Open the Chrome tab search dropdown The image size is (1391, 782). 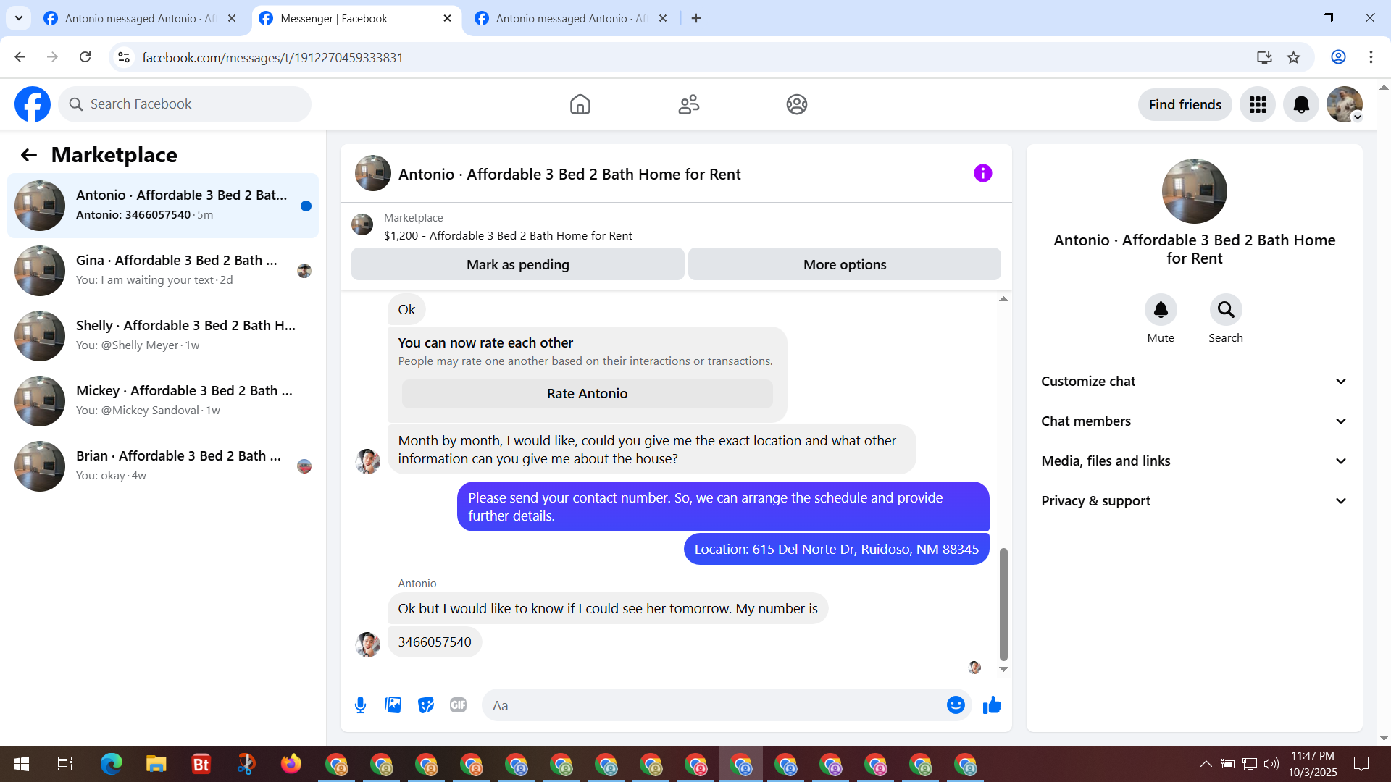click(19, 18)
